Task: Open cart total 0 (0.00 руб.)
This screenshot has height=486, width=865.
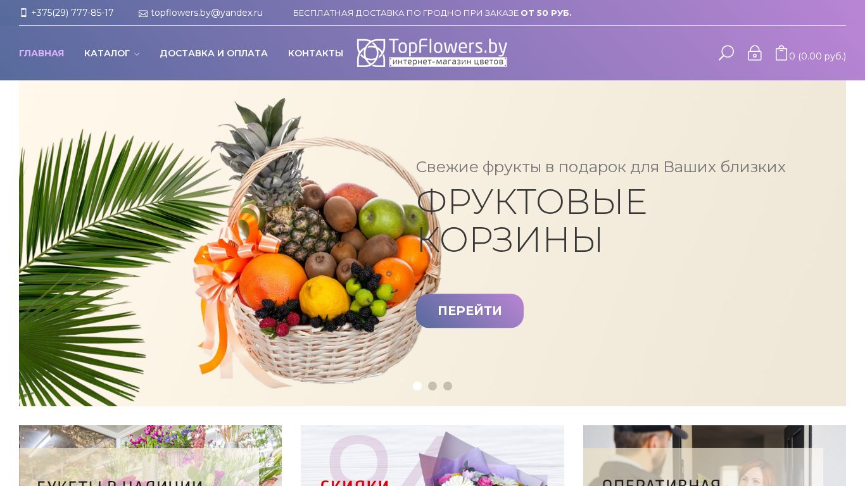Action: tap(818, 56)
